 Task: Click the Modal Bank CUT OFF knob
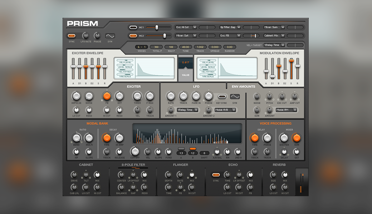click(x=135, y=151)
